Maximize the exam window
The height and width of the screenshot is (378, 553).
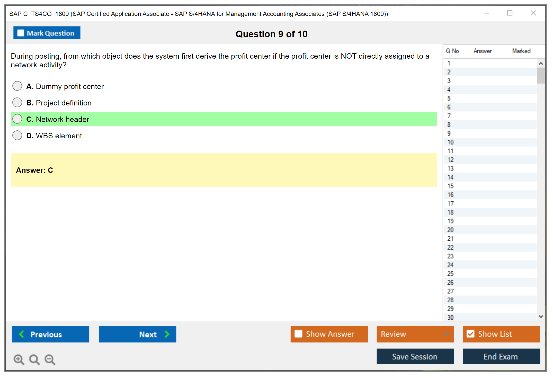point(510,13)
